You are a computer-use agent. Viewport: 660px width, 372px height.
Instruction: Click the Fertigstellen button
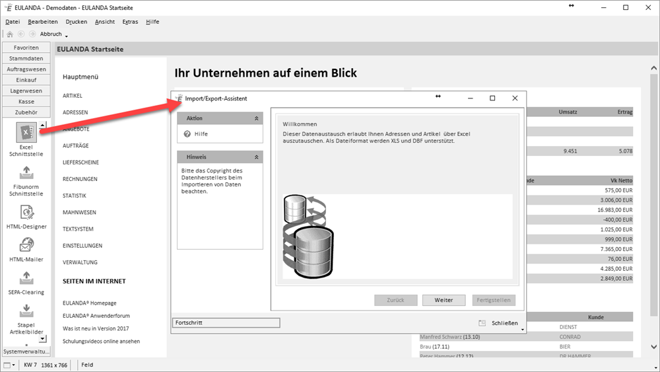tap(493, 300)
